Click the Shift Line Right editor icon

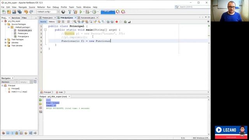coord(112,22)
